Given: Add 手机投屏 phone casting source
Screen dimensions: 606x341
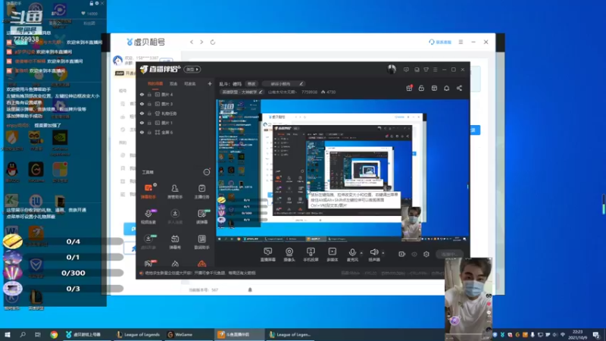Looking at the screenshot, I should tap(311, 255).
